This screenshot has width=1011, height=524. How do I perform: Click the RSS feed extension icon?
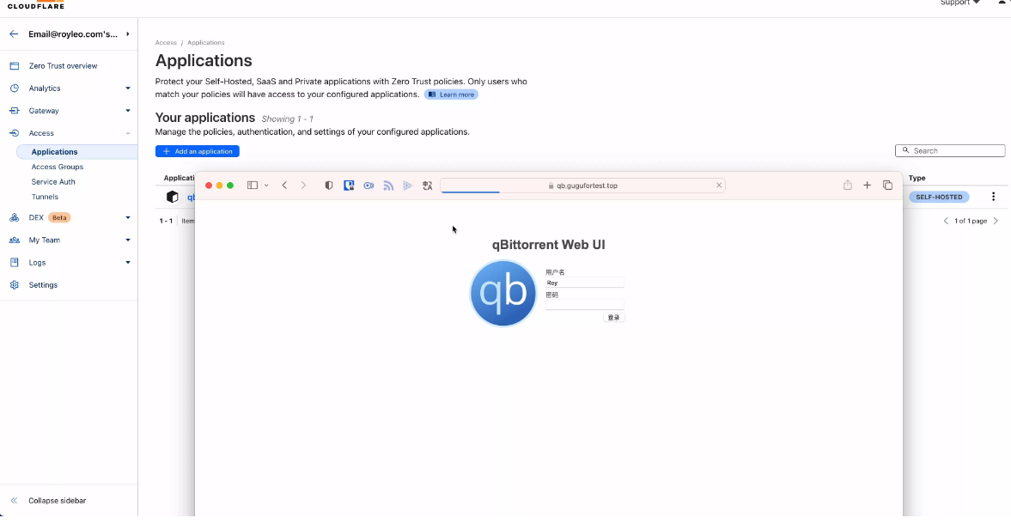coord(388,186)
